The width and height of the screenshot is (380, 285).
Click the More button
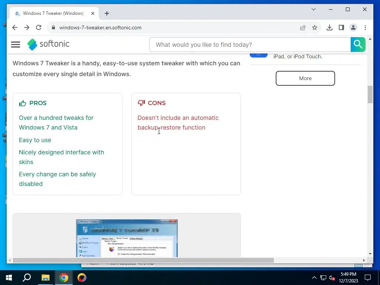point(305,78)
